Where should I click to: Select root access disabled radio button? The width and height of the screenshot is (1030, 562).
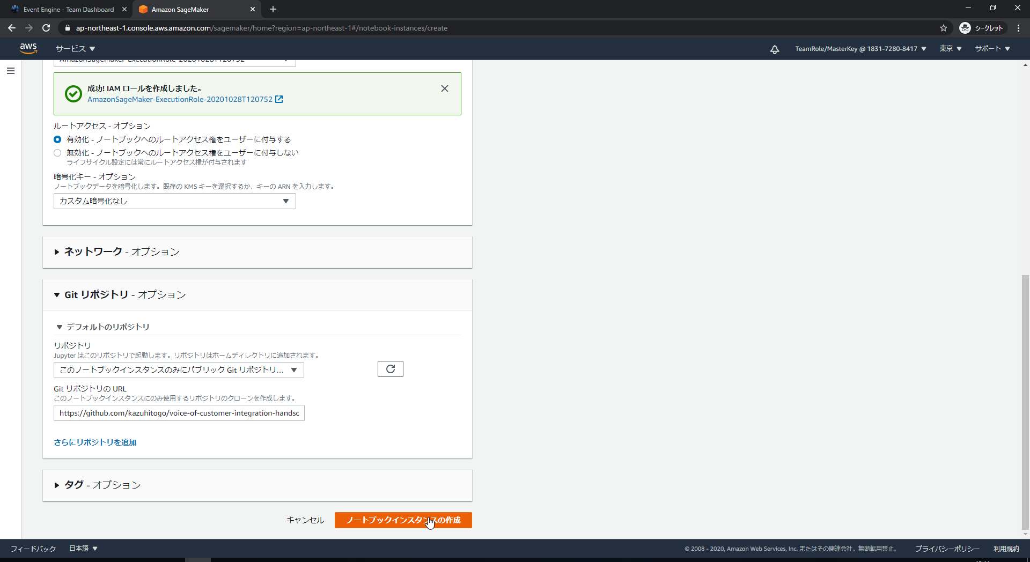pos(57,153)
